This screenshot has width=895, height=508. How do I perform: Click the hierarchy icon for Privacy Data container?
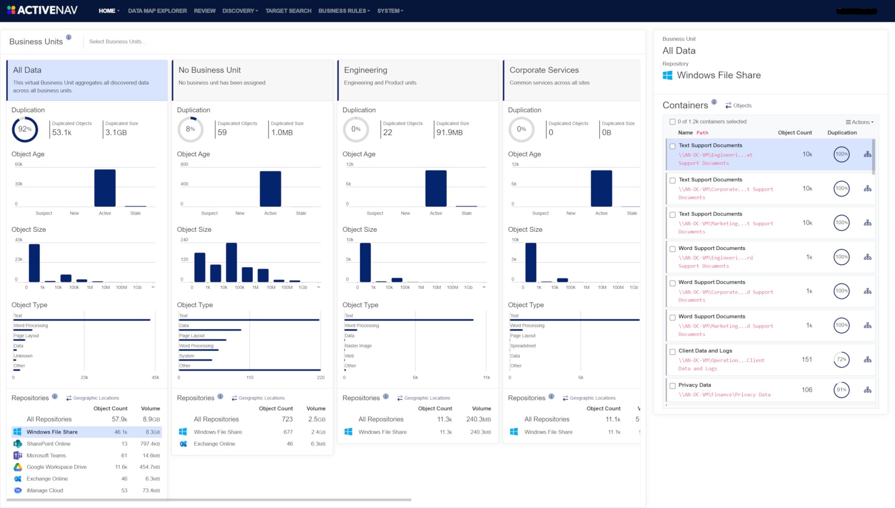(867, 390)
